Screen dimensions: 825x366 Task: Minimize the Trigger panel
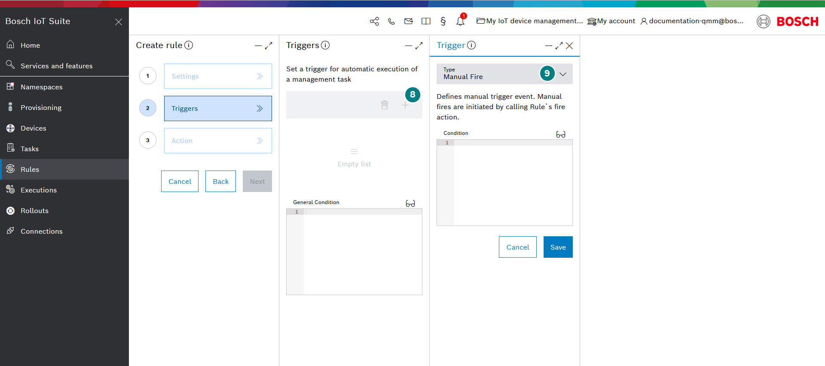tap(549, 46)
